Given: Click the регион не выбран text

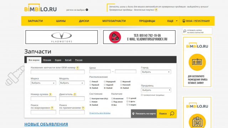Looking at the screenshot, I should pos(76,10).
